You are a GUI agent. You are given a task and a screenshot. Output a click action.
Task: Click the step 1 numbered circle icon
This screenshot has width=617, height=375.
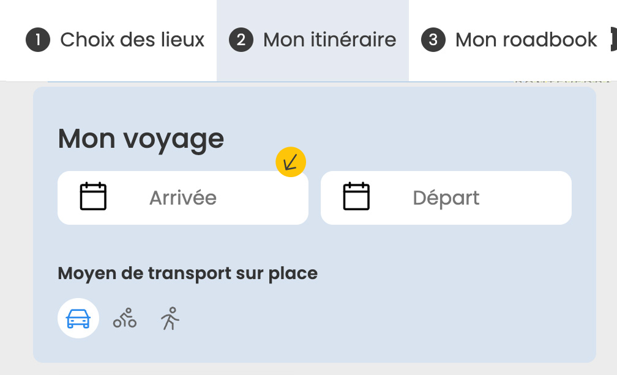(37, 40)
